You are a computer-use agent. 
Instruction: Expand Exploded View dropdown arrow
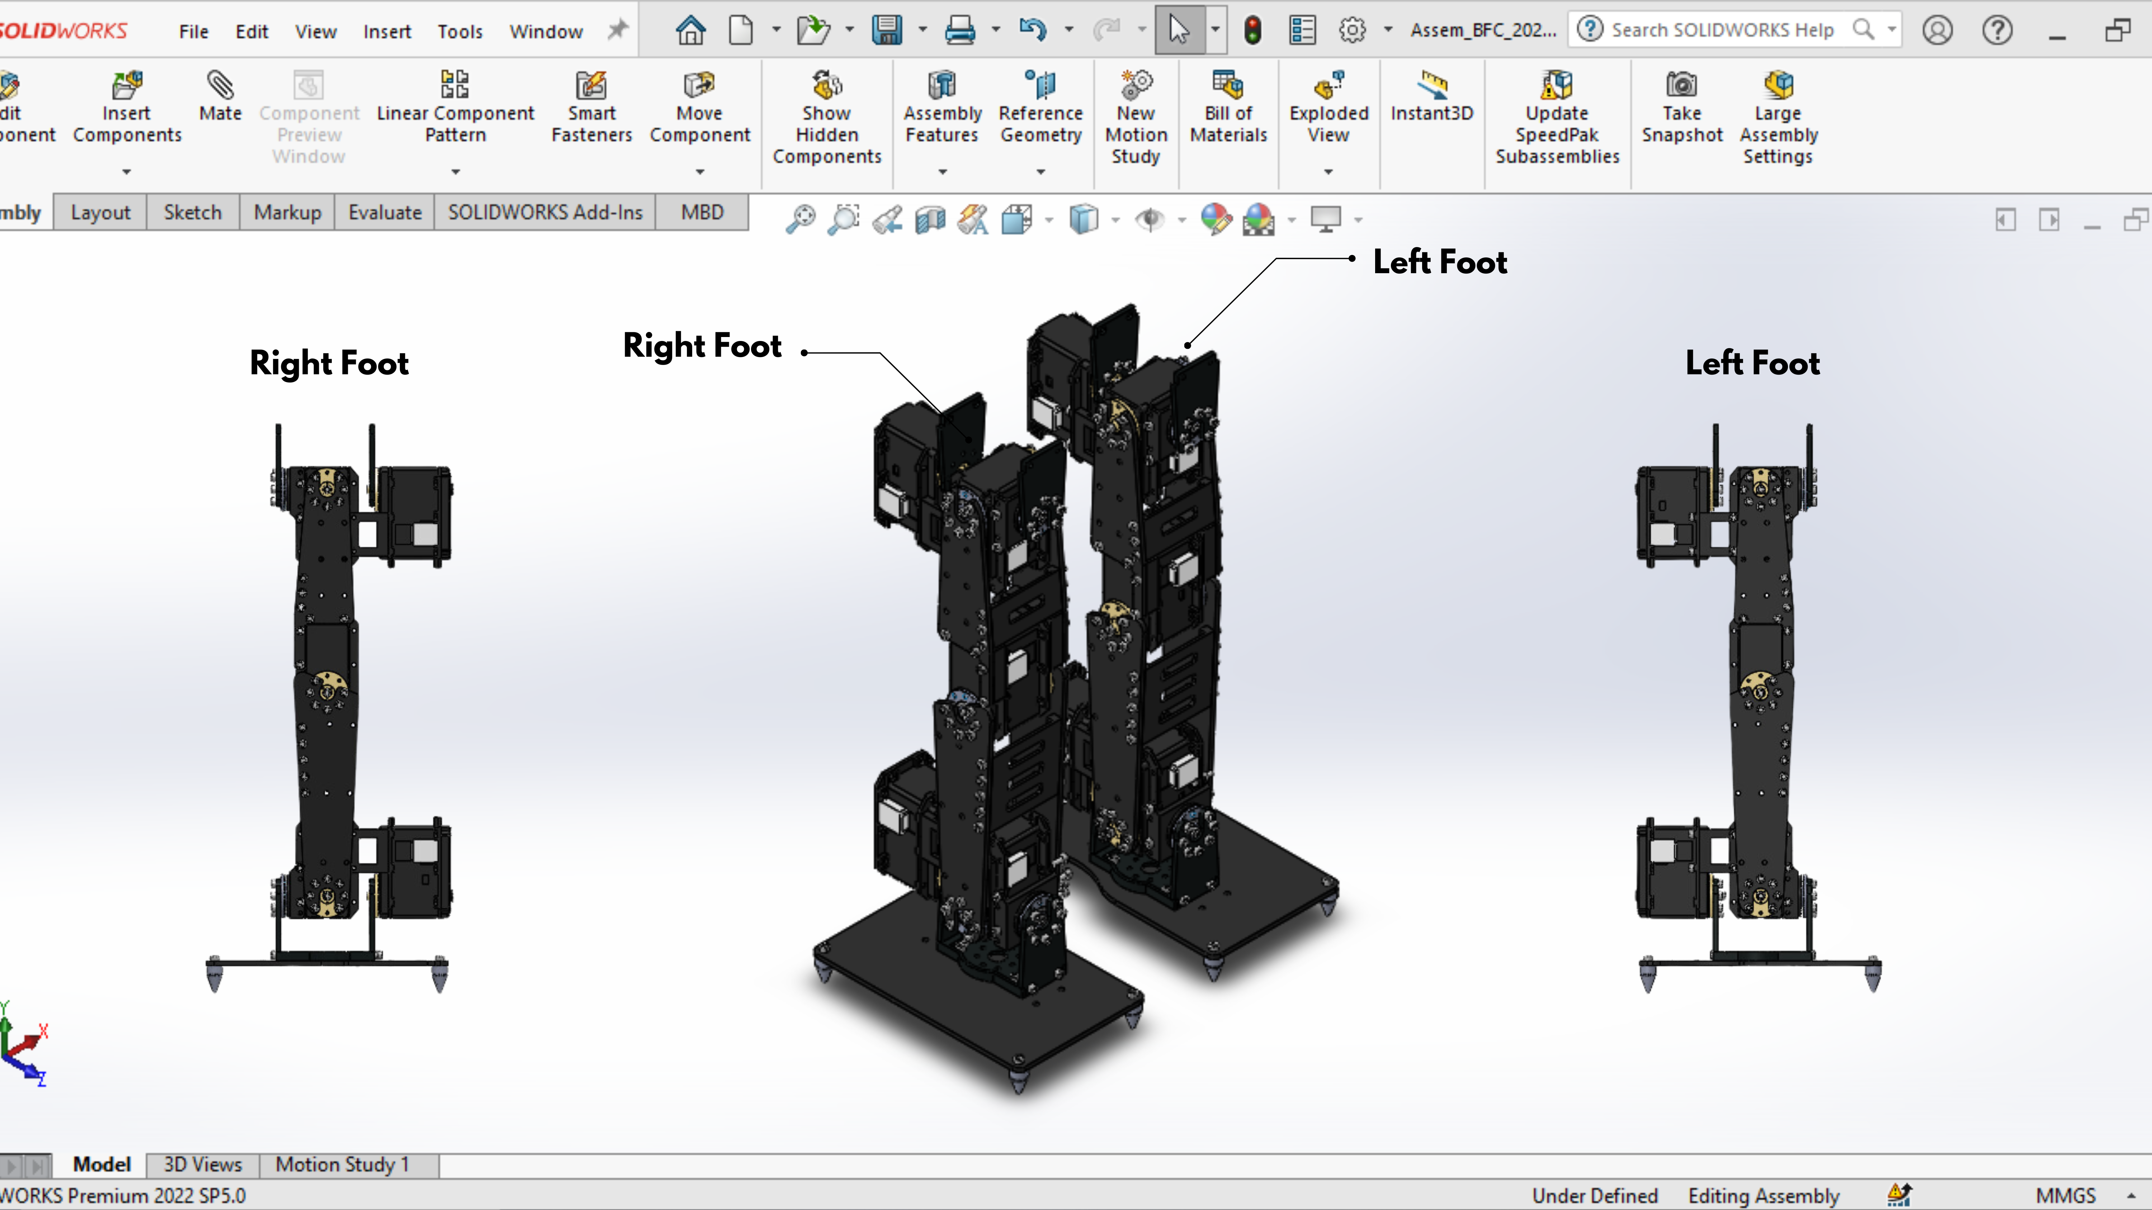pos(1328,172)
